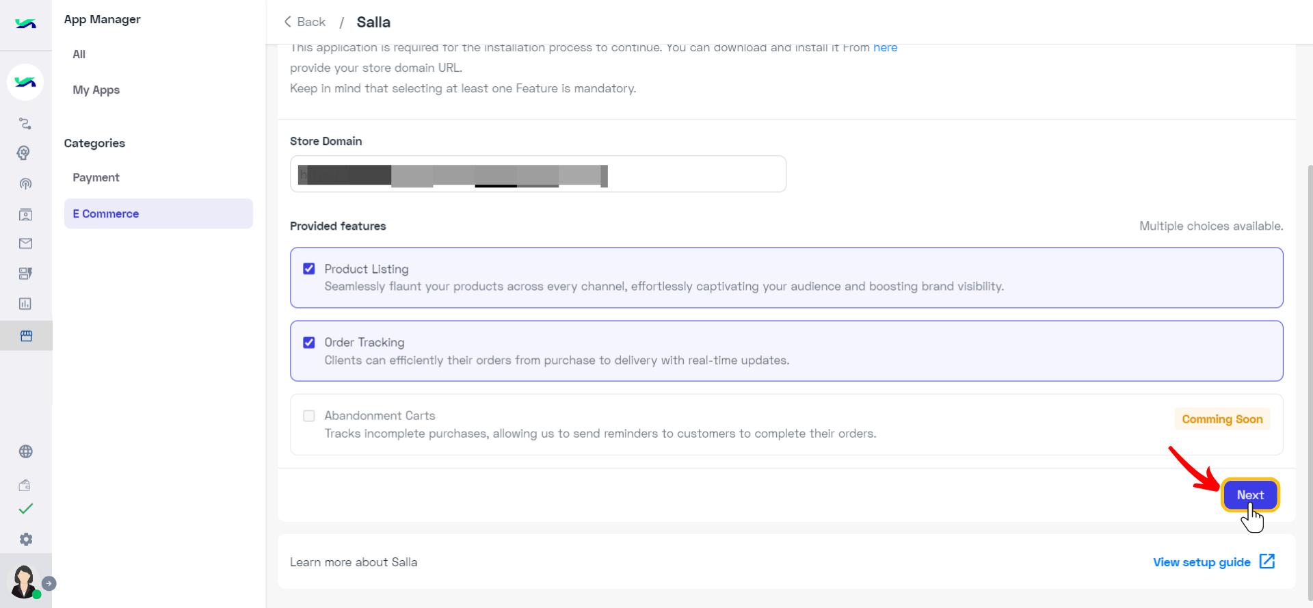
Task: Open the flows route icon in sidebar
Action: click(x=25, y=124)
